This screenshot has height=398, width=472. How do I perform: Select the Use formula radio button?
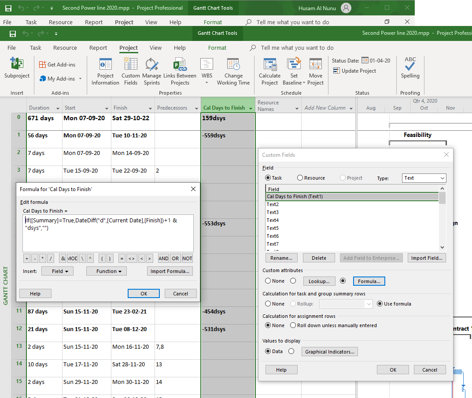pyautogui.click(x=380, y=303)
